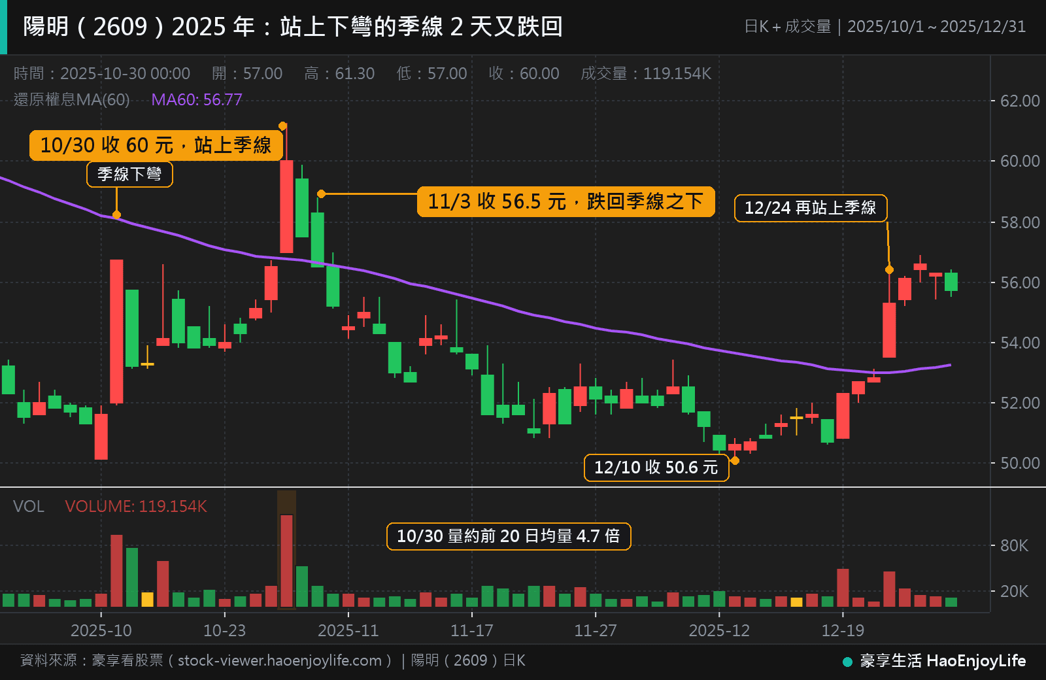Click the orange marker dot at 12/10 low
Screen dimensions: 1046x680
[x=735, y=460]
